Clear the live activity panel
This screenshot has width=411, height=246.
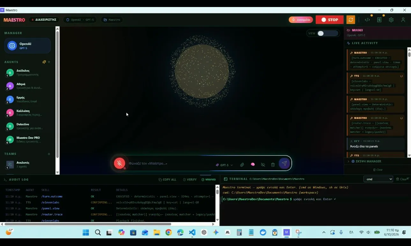pos(378,170)
